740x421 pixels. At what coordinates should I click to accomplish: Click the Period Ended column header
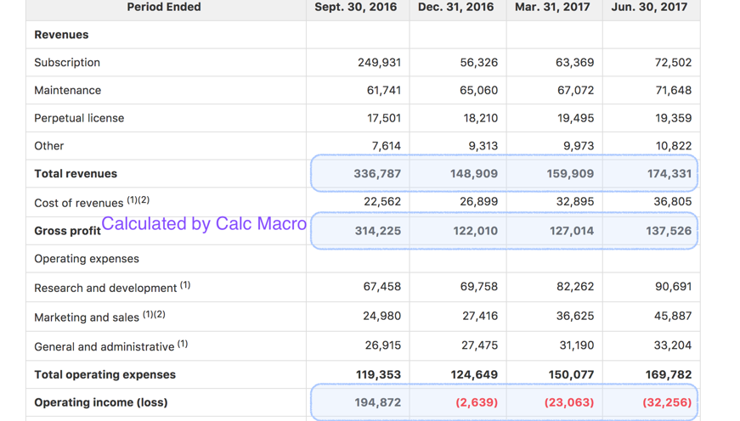[164, 8]
